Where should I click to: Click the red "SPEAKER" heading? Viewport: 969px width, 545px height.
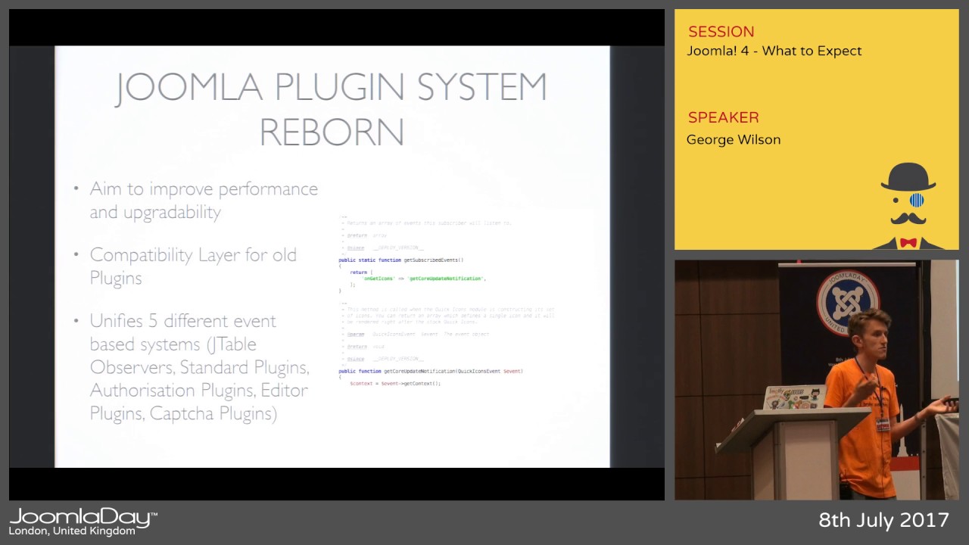723,117
